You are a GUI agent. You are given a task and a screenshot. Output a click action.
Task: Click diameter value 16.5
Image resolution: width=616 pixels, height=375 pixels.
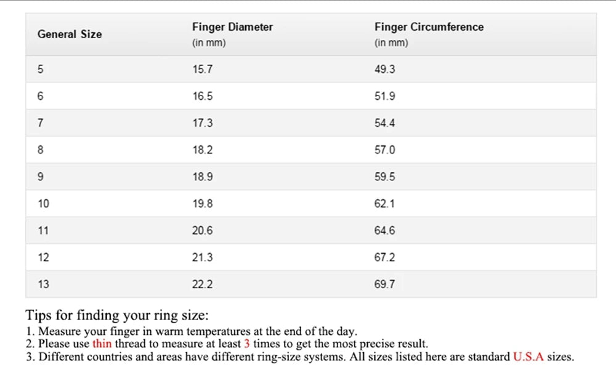[202, 96]
